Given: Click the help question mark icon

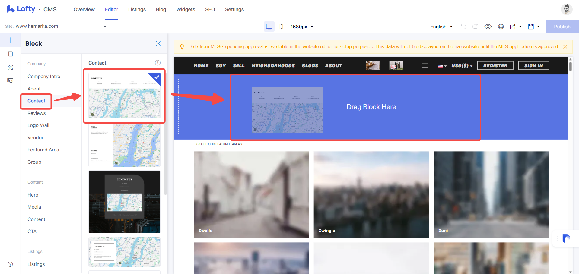Looking at the screenshot, I should point(10,264).
